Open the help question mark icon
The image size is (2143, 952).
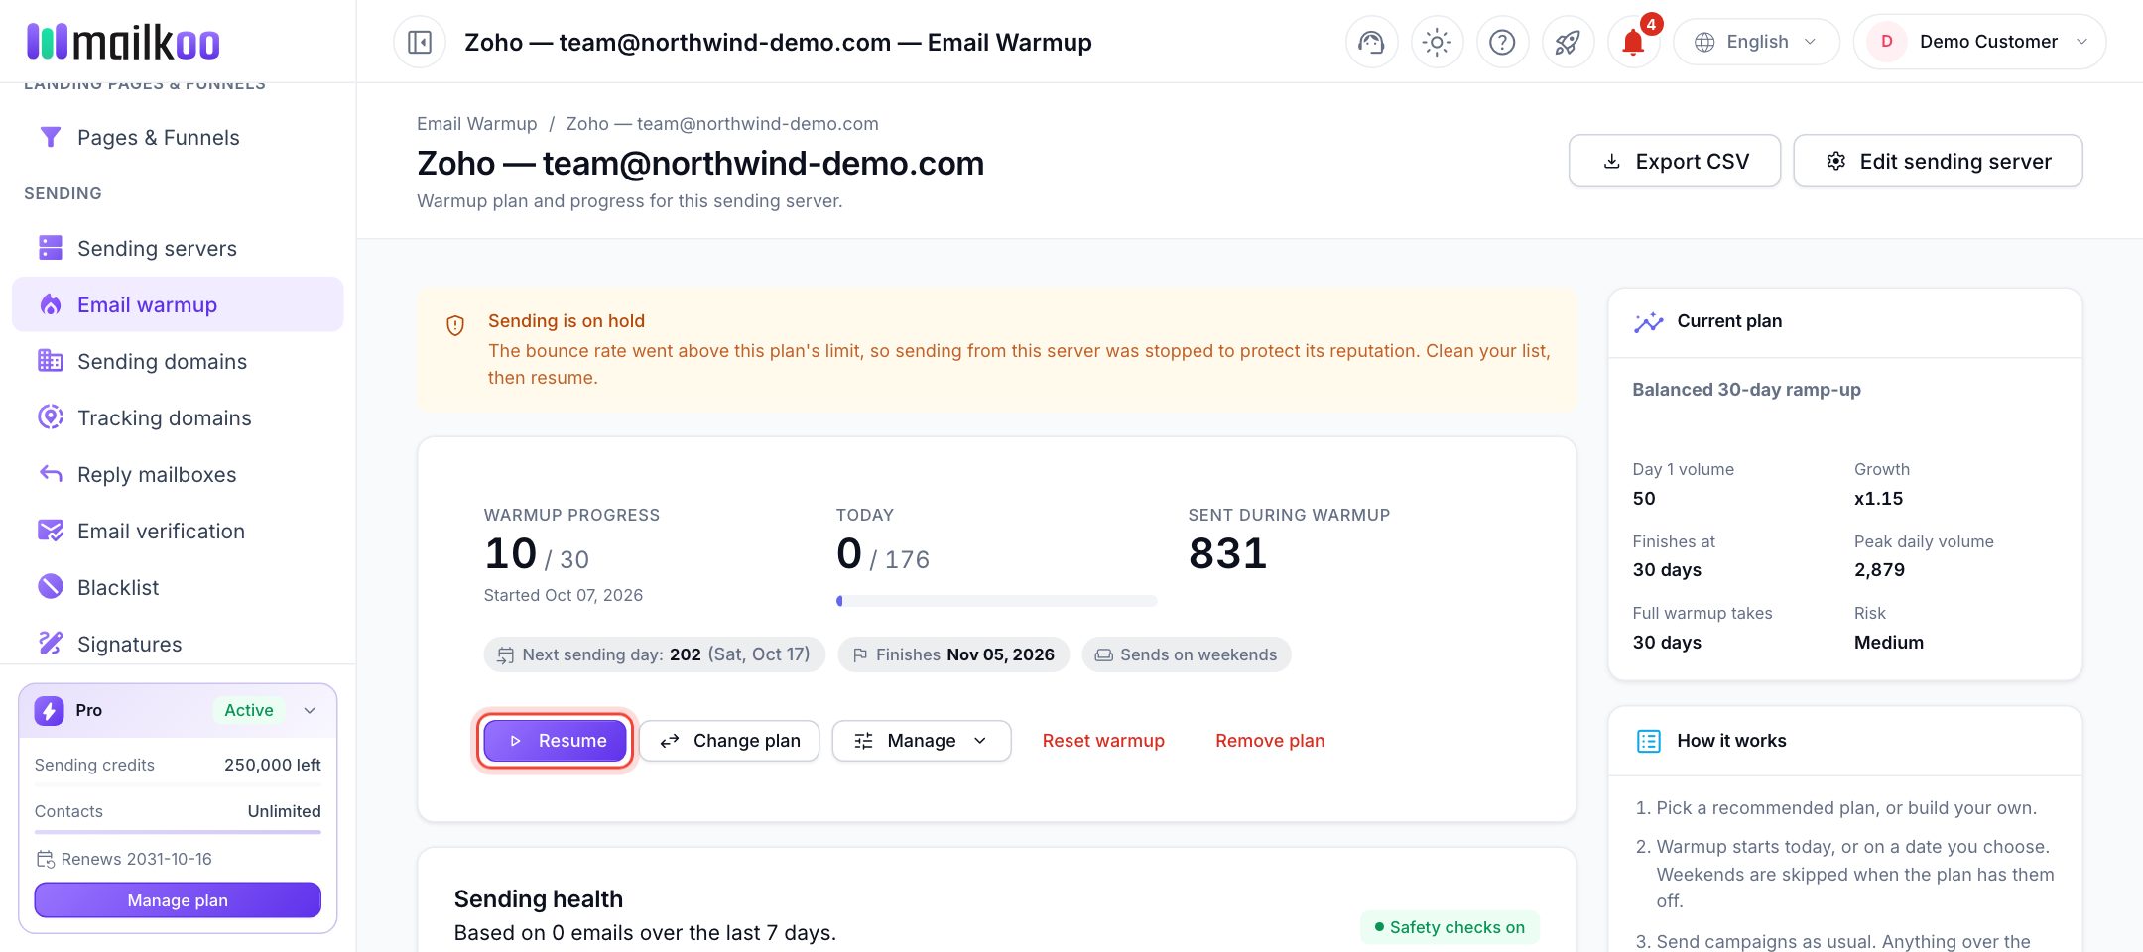(1502, 42)
